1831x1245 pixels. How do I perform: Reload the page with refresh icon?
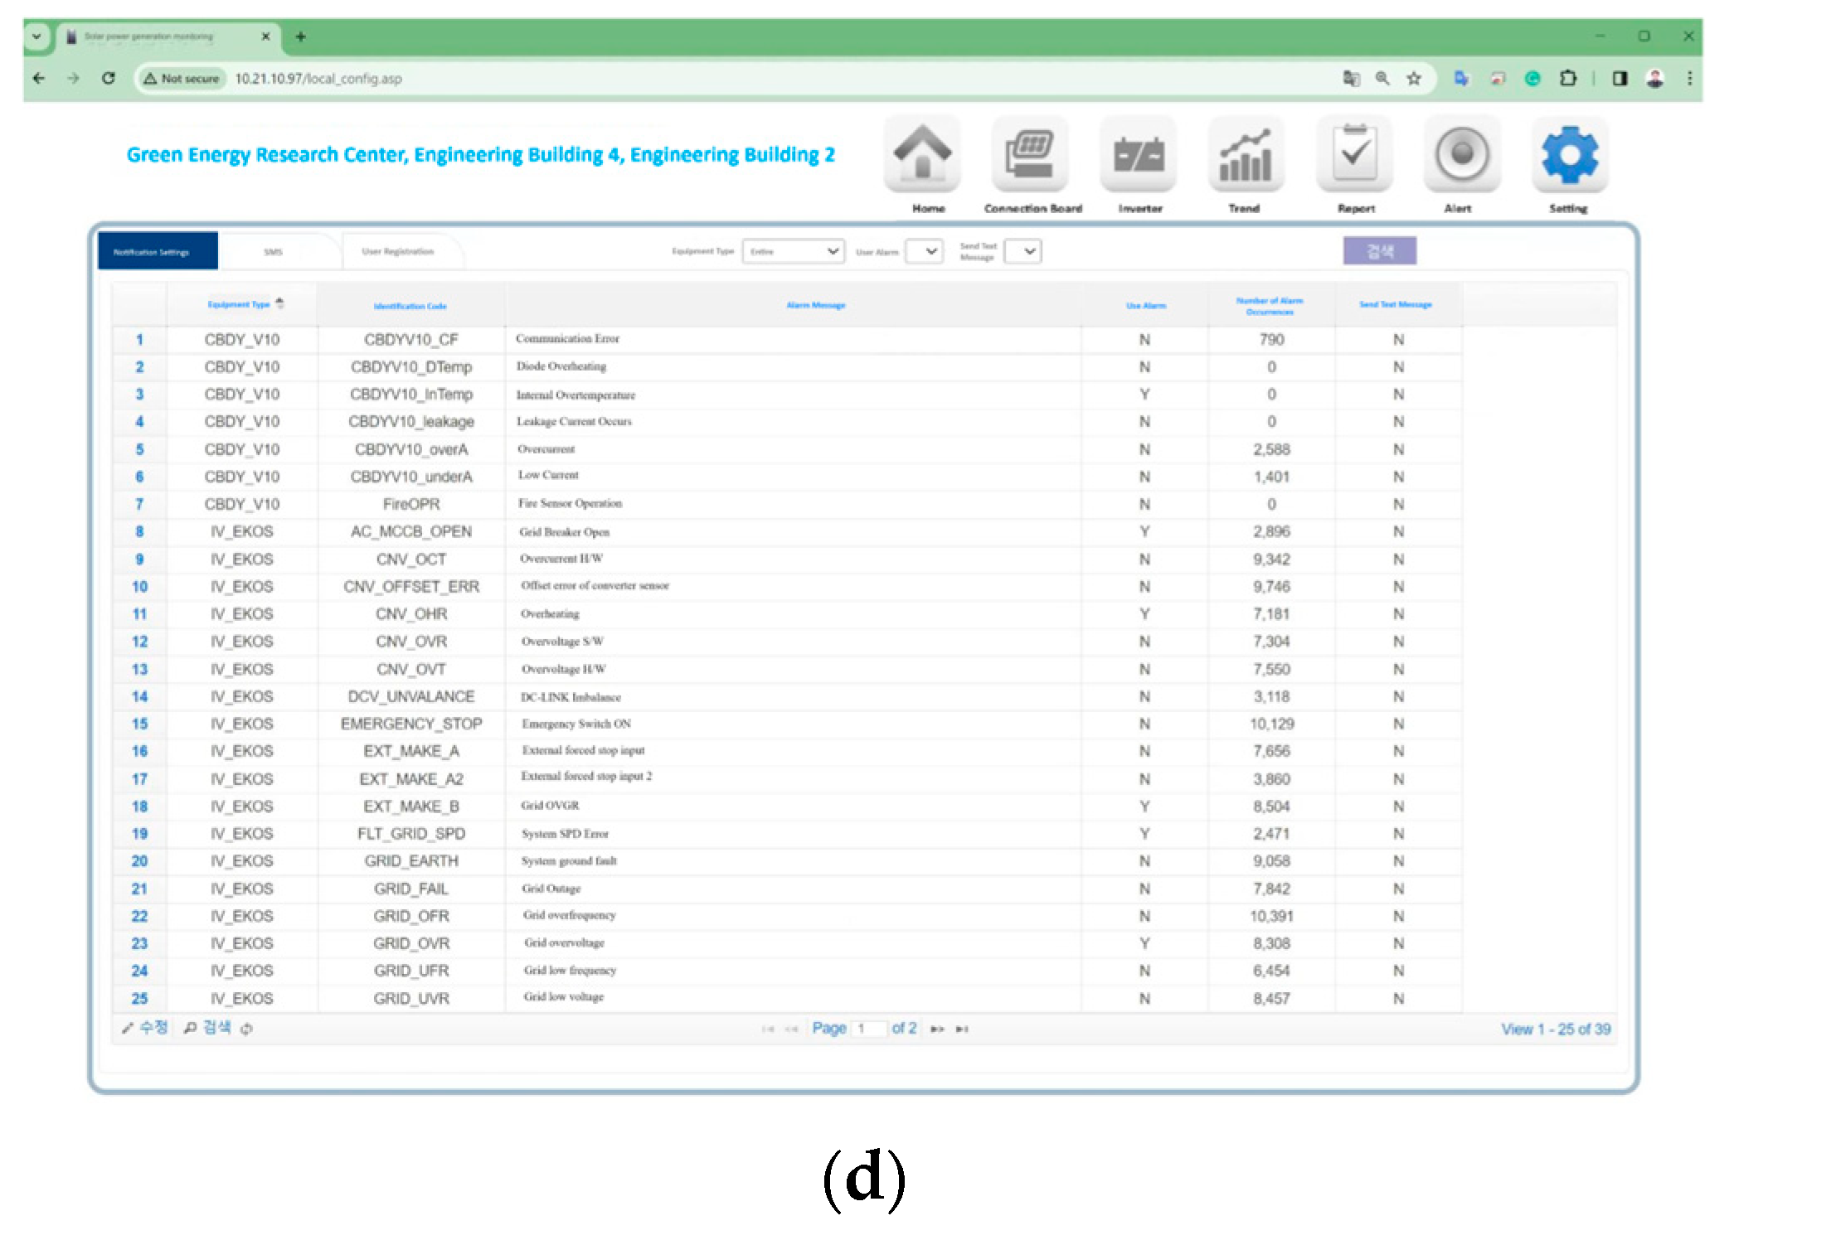coord(108,79)
